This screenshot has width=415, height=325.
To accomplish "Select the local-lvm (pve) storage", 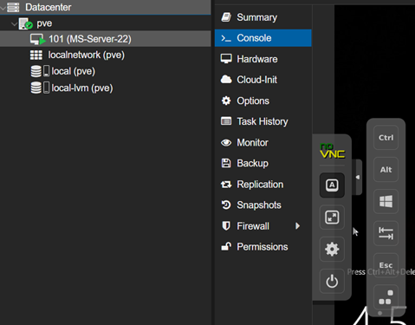I will coord(106,88).
